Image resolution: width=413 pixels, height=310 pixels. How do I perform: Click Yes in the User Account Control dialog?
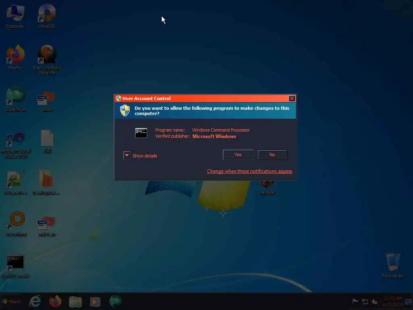tap(238, 155)
